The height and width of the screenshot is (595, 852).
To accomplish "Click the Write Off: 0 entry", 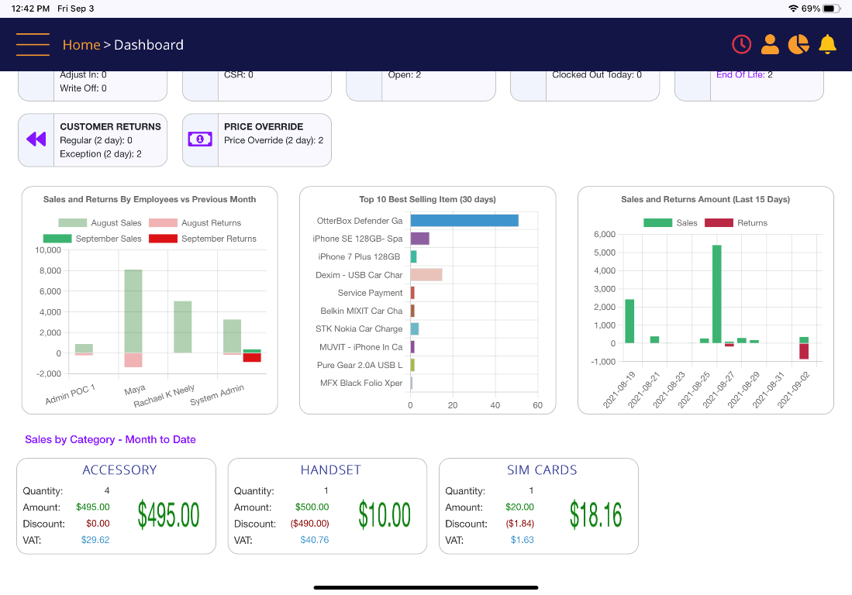I will [x=83, y=88].
